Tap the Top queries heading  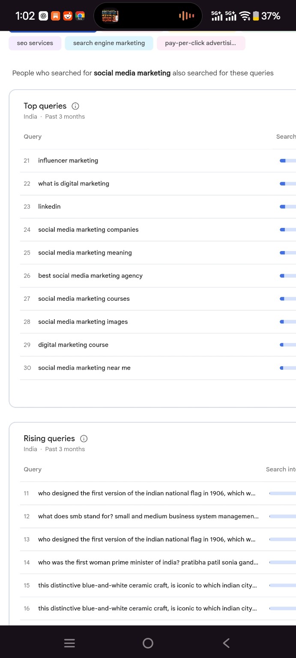[45, 106]
